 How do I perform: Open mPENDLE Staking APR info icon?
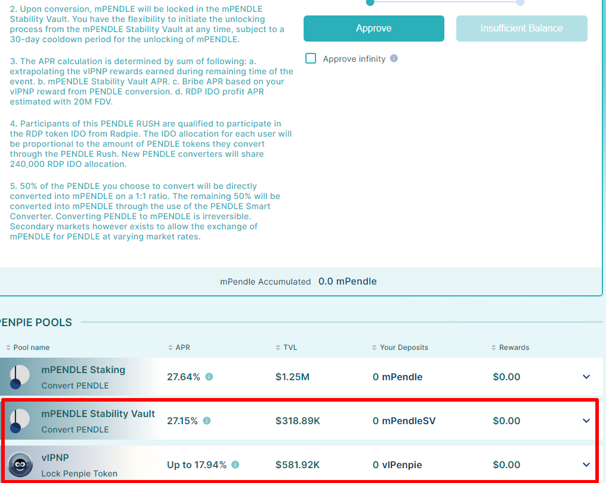[x=209, y=377]
